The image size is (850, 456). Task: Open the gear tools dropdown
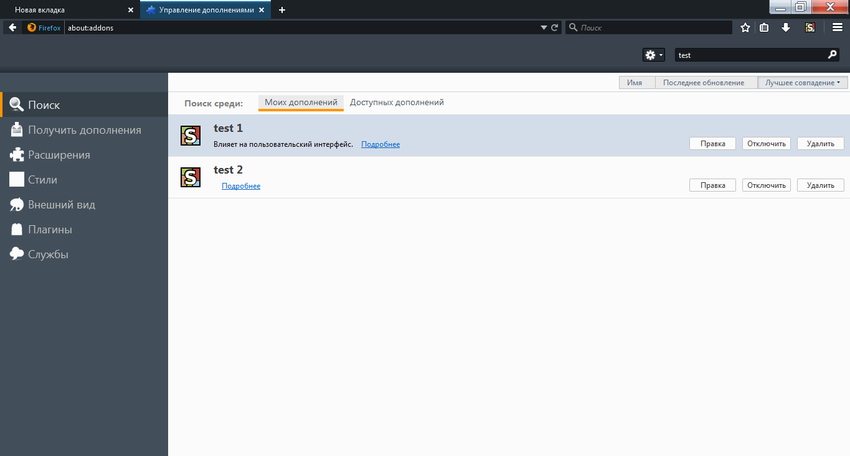(x=653, y=55)
